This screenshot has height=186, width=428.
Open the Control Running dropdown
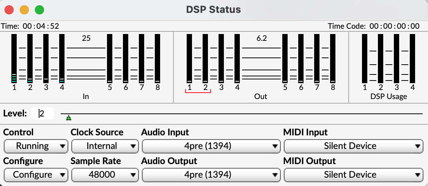click(36, 146)
